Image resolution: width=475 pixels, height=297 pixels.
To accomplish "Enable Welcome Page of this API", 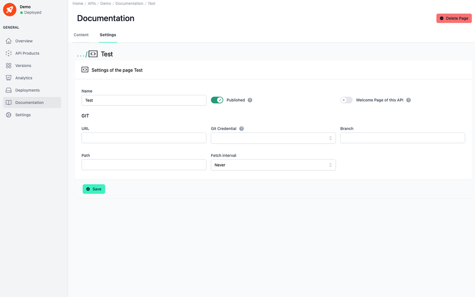I will pos(346,100).
